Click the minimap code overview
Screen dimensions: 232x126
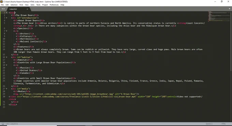click(x=219, y=16)
